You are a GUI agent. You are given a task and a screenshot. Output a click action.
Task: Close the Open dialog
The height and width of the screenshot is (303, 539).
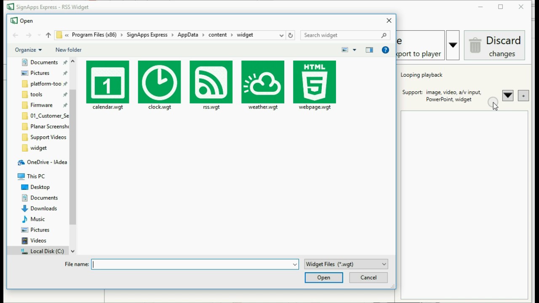(389, 21)
